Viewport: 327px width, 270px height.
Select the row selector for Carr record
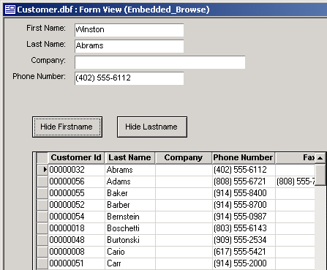[x=42, y=263]
